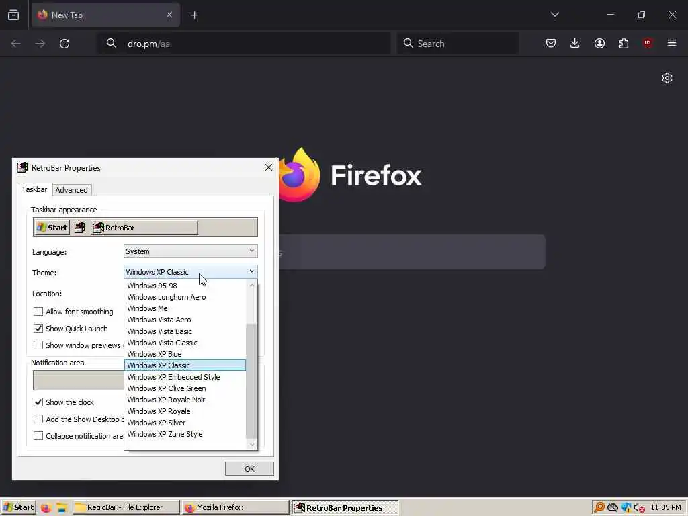Uncheck Show Quick Launch

tap(38, 328)
